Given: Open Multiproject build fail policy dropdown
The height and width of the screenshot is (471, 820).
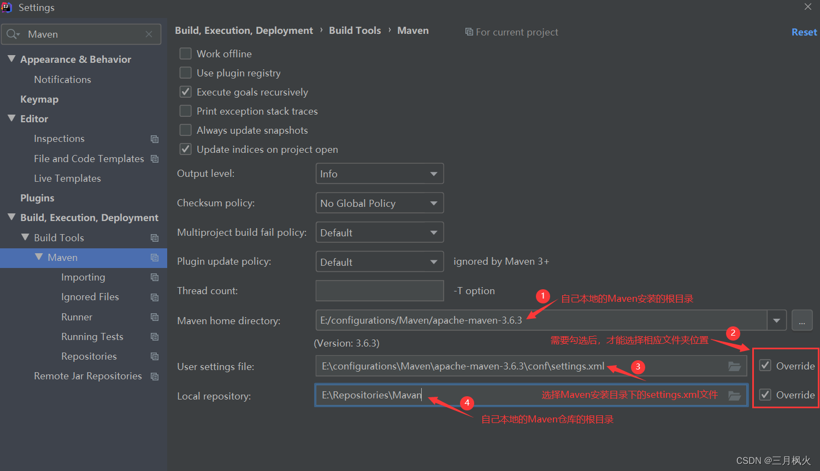Looking at the screenshot, I should pos(380,232).
